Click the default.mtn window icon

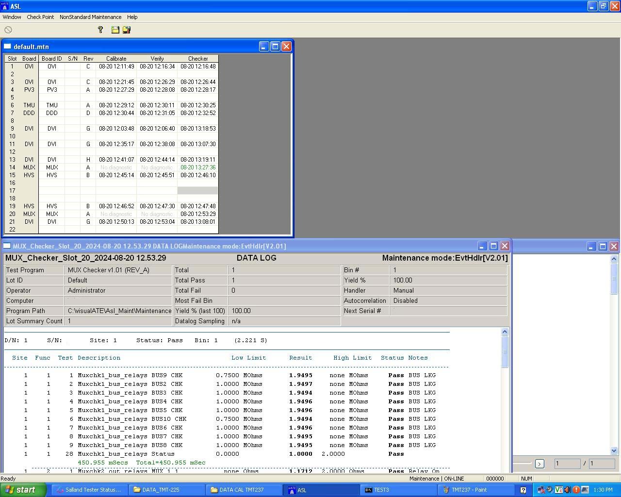click(7, 47)
